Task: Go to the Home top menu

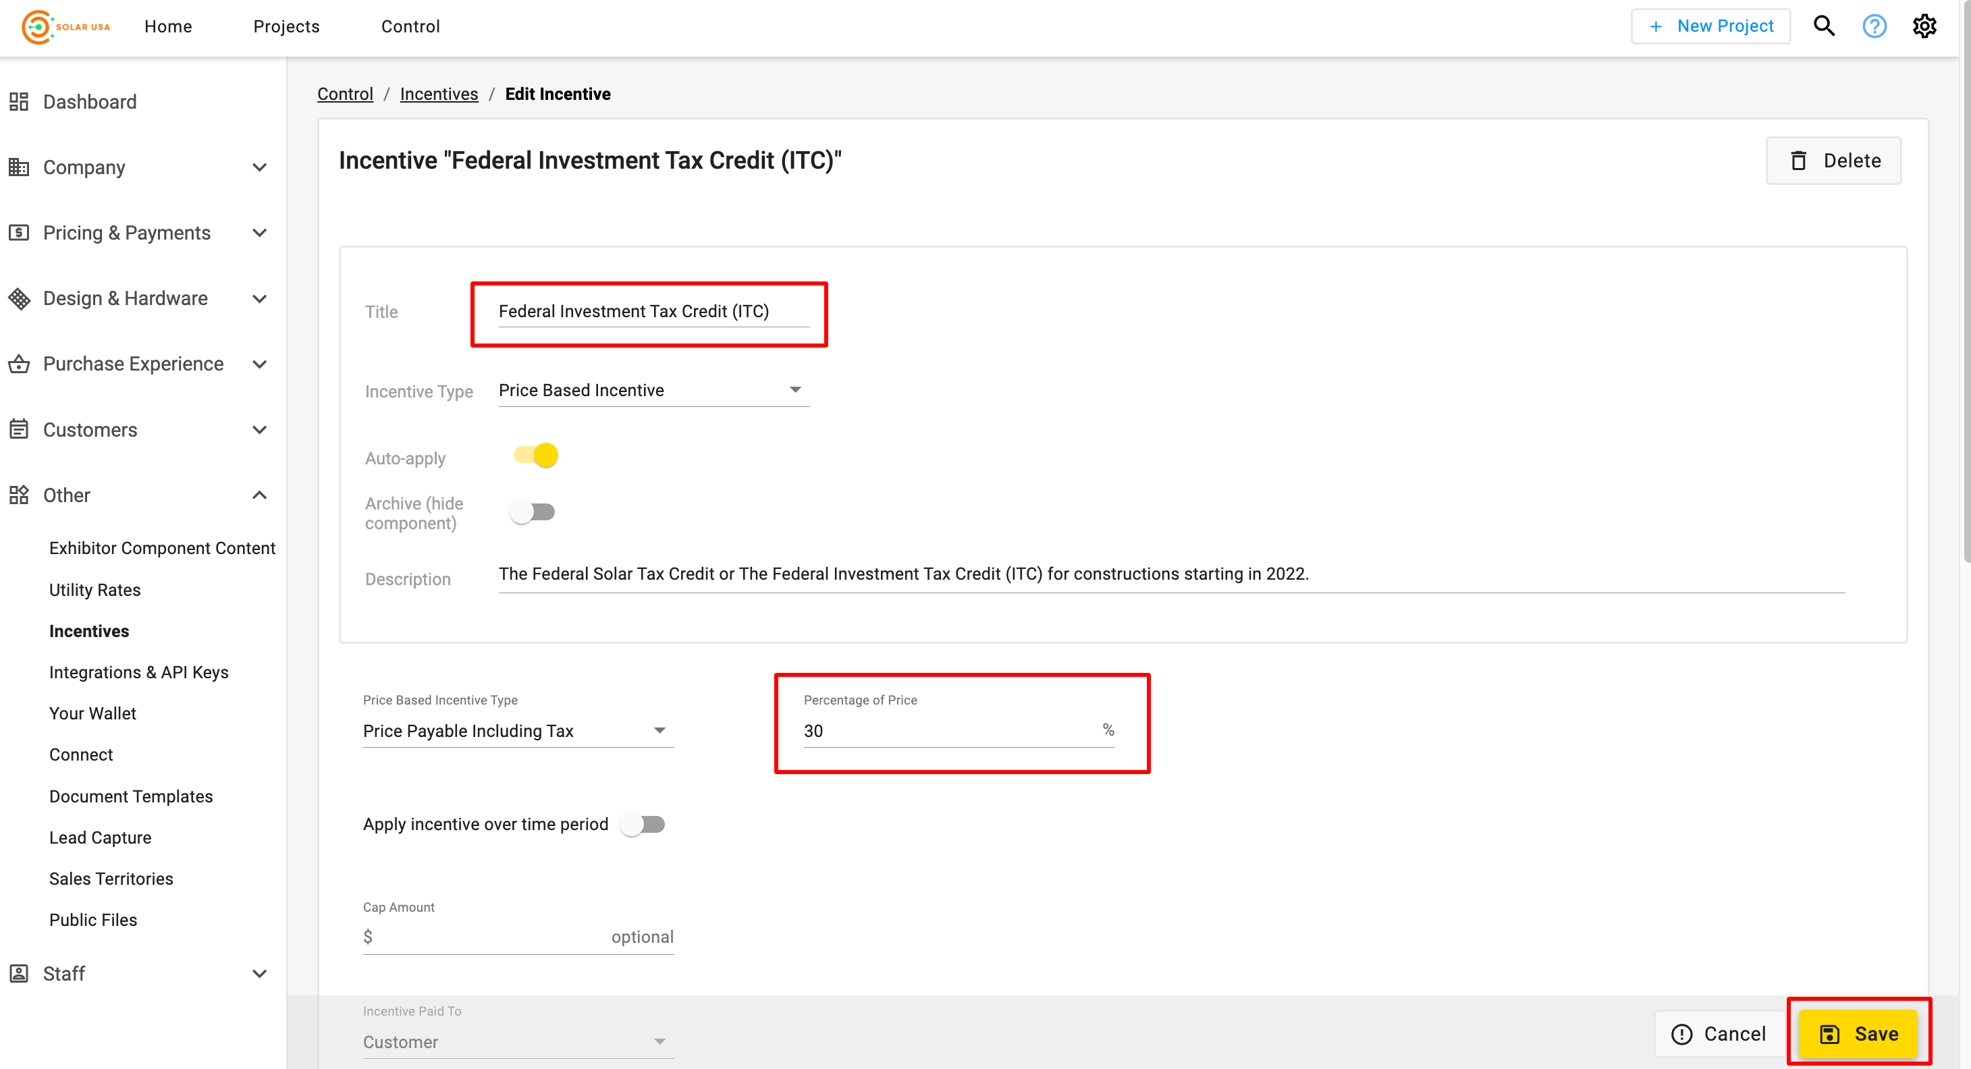Action: point(168,26)
